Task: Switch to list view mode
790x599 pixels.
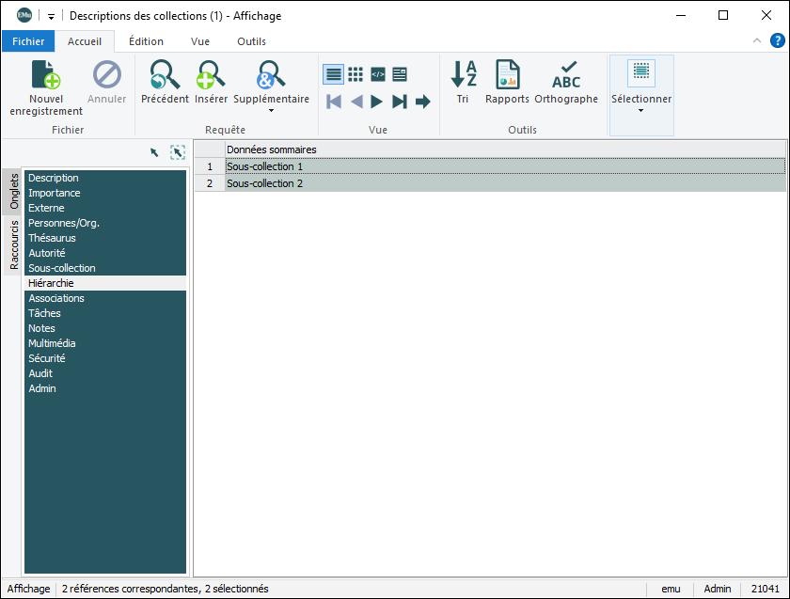Action: click(x=333, y=74)
